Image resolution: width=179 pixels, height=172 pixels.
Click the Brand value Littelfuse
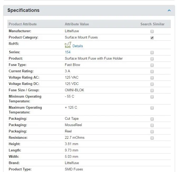coord(72,163)
